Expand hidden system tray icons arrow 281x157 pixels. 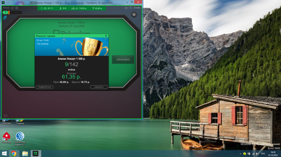(x=240, y=154)
